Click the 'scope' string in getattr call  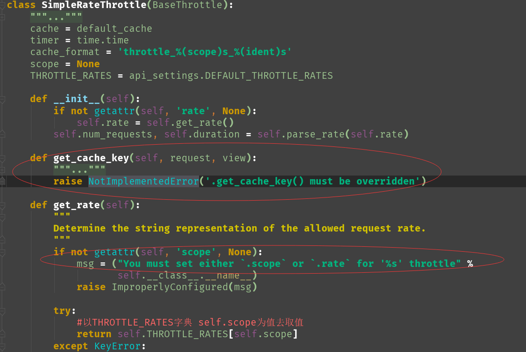click(196, 252)
